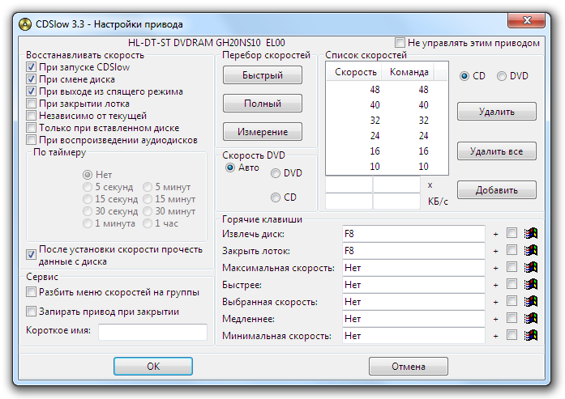Click the speed input field in КБ/с row
The height and width of the screenshot is (399, 565).
(x=349, y=202)
